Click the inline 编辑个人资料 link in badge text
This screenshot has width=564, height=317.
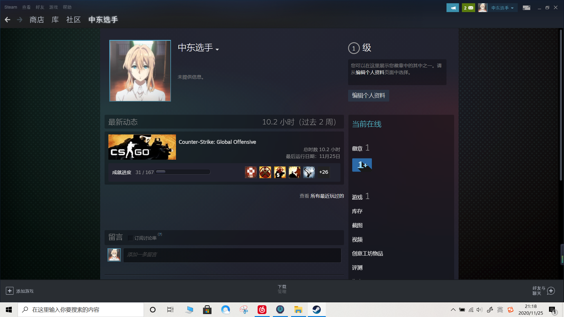pos(370,72)
